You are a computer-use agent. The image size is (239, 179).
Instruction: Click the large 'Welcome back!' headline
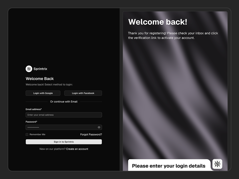[x=158, y=22]
